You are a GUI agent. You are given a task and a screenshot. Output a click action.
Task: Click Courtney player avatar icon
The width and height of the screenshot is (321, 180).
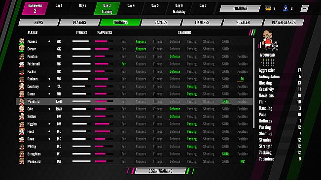22,87
